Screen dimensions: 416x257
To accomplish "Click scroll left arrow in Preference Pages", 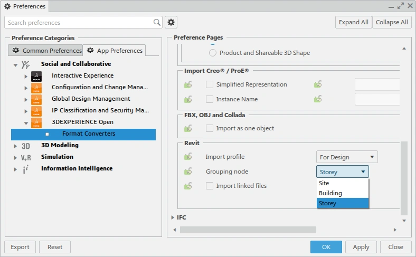I will click(175, 230).
